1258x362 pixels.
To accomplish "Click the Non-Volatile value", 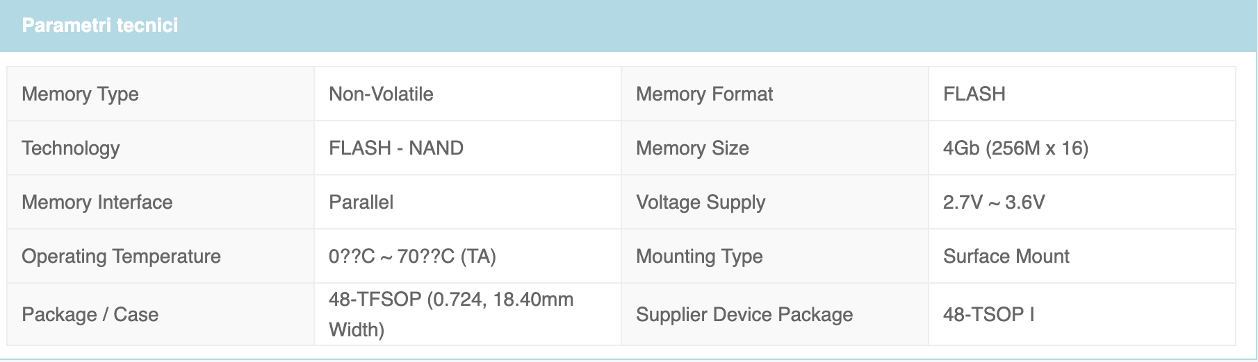I will coord(381,94).
